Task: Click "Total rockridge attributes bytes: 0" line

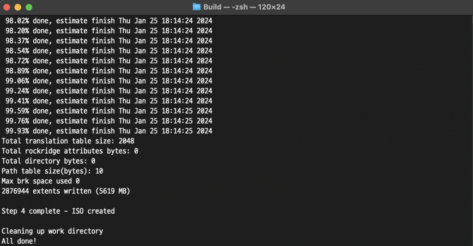Action: 70,151
